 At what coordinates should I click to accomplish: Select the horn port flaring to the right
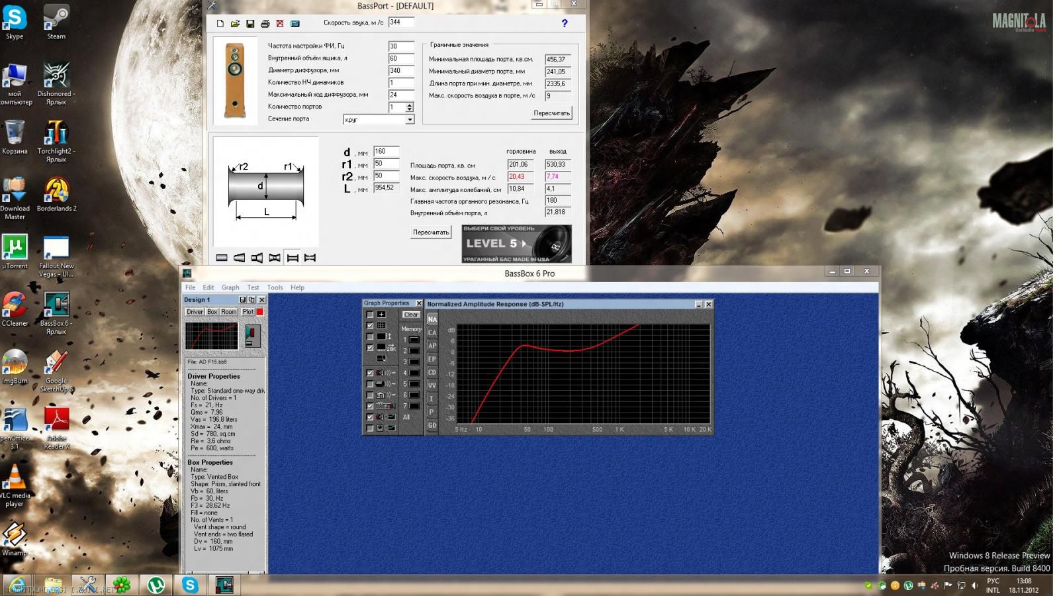[257, 258]
